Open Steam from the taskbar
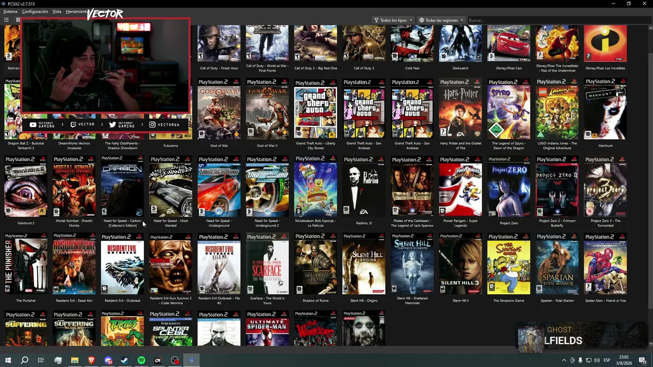Viewport: 653px width, 367px height. 124,360
